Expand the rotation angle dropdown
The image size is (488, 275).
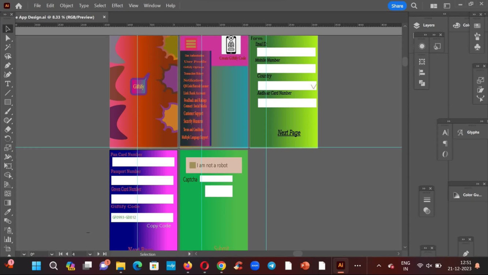(52, 254)
